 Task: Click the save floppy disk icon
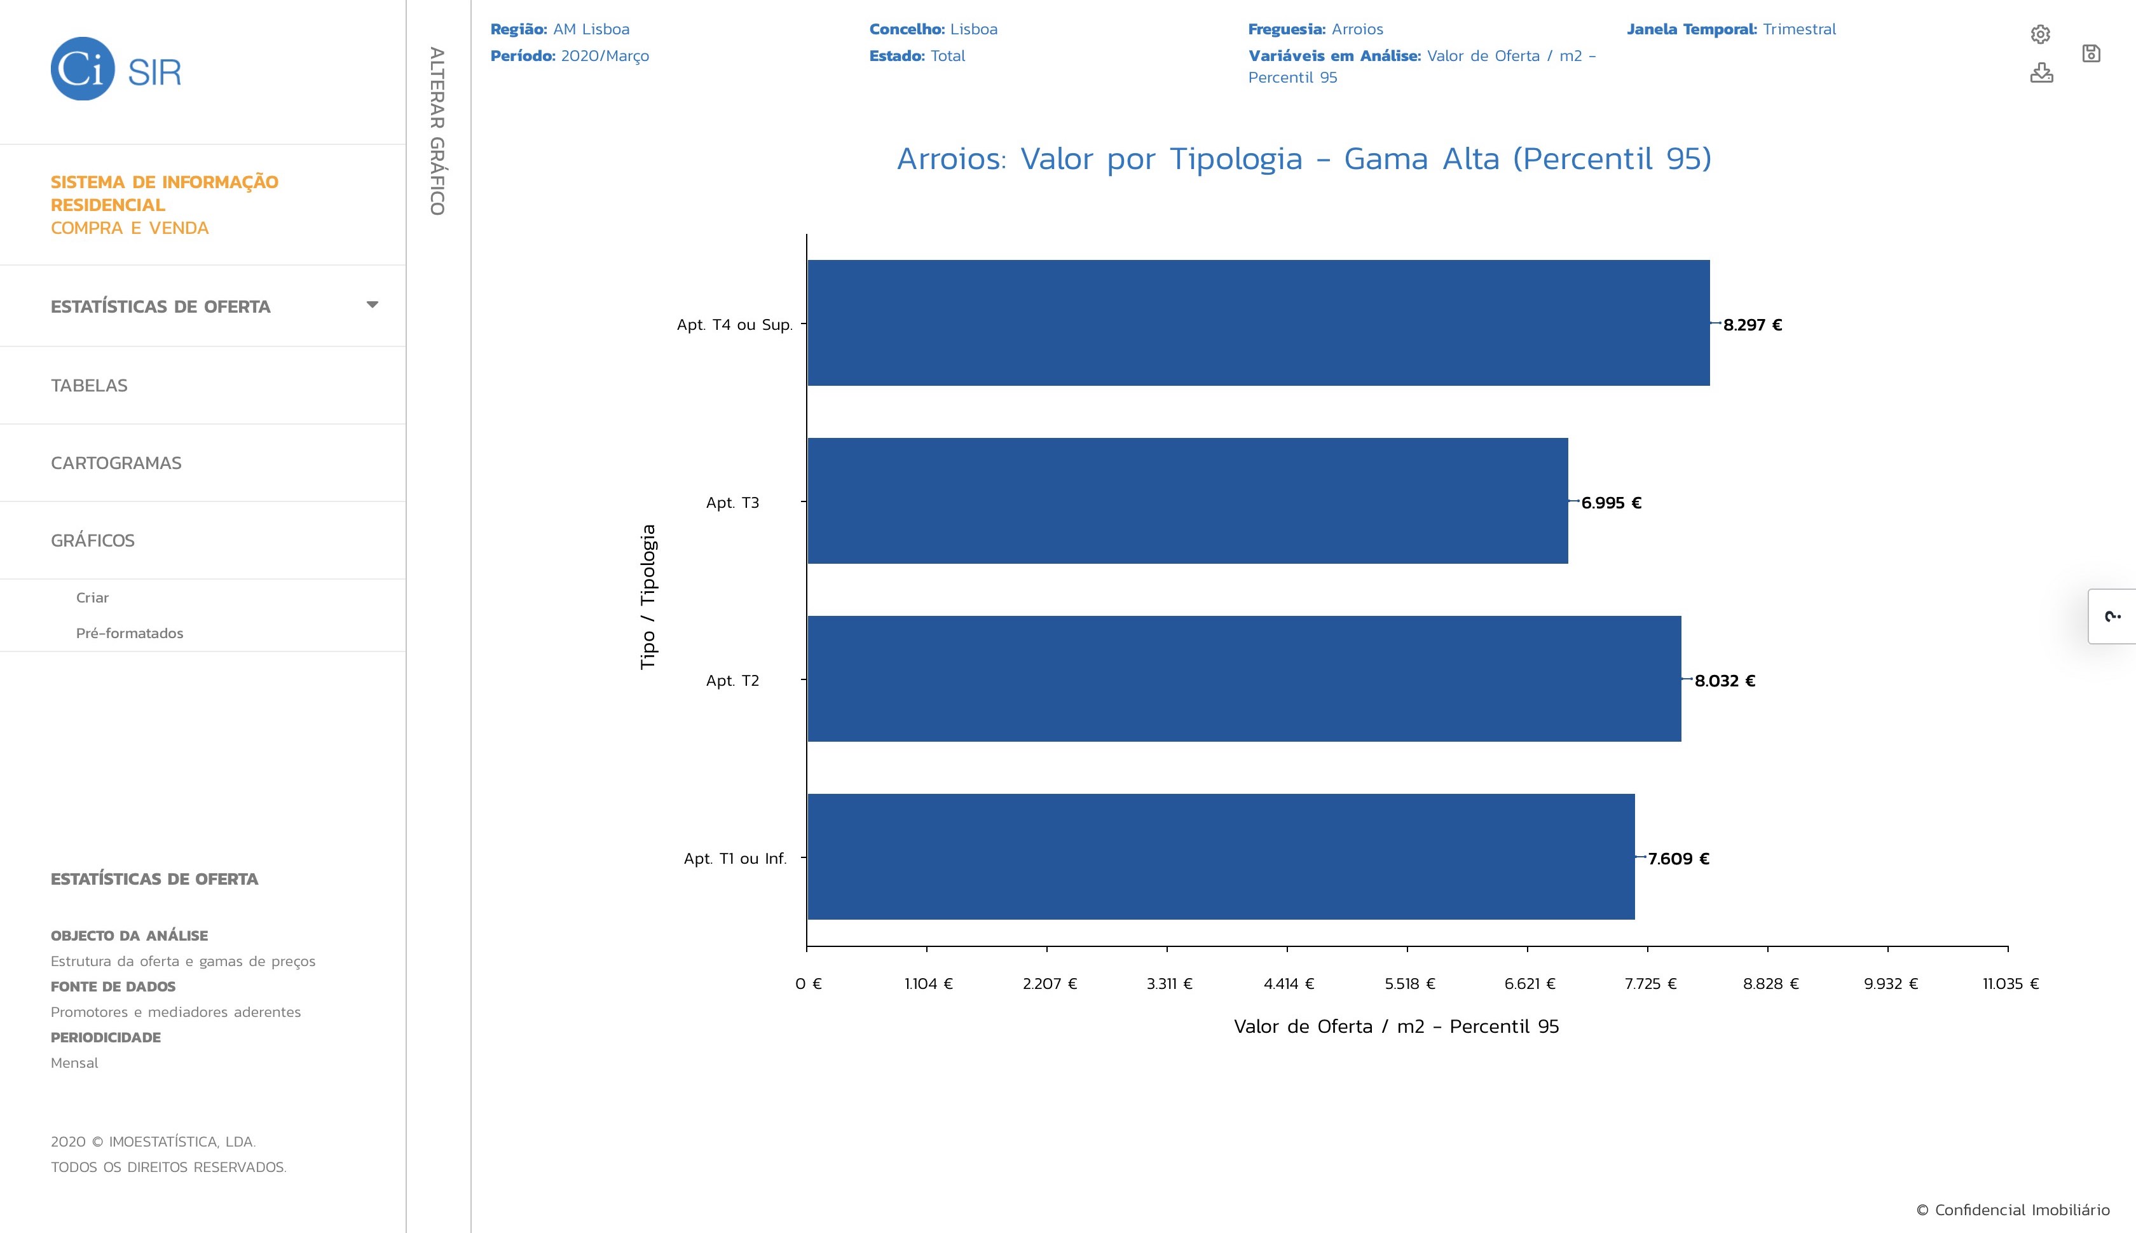coord(2090,53)
